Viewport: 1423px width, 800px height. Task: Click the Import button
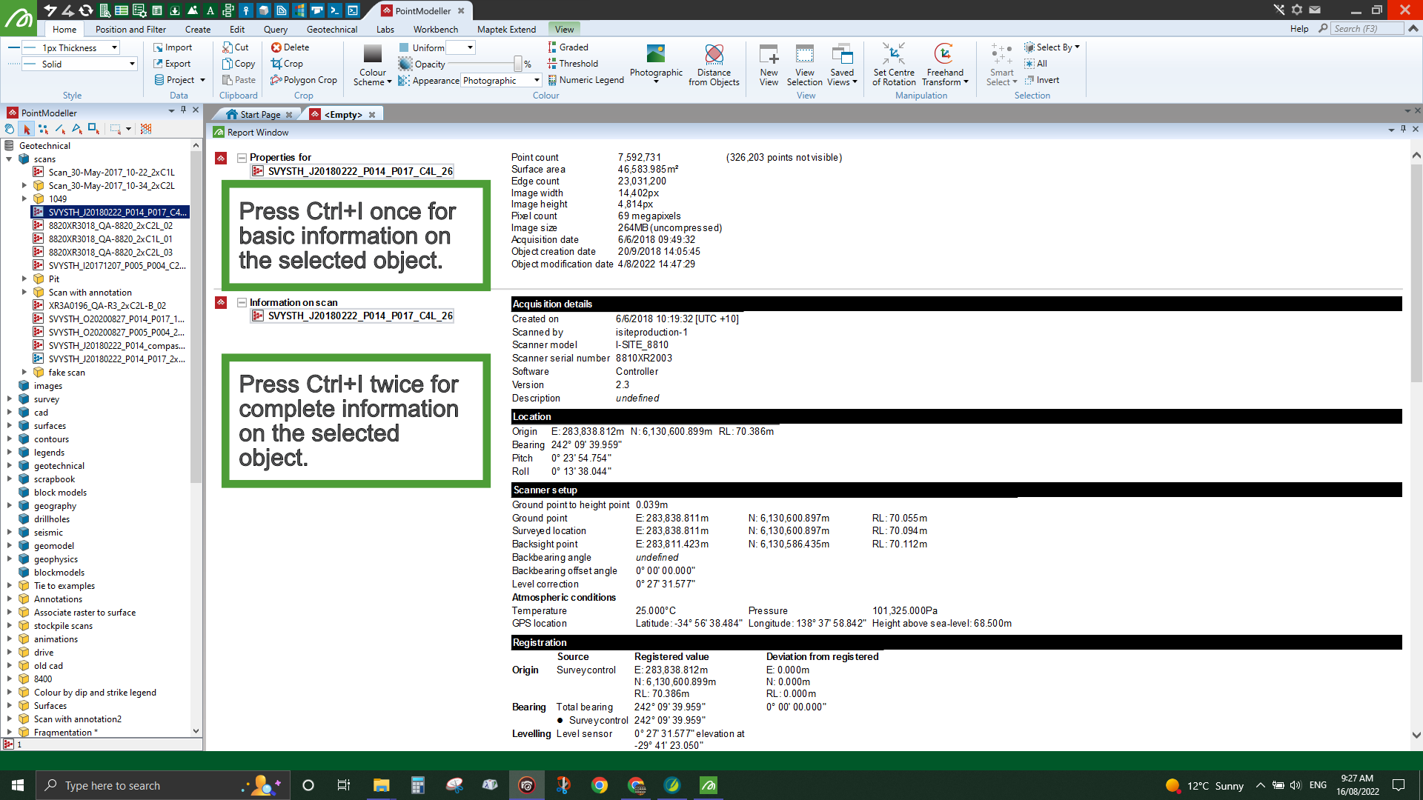(x=172, y=47)
